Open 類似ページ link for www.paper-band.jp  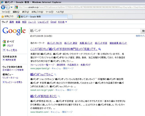click(x=68, y=68)
